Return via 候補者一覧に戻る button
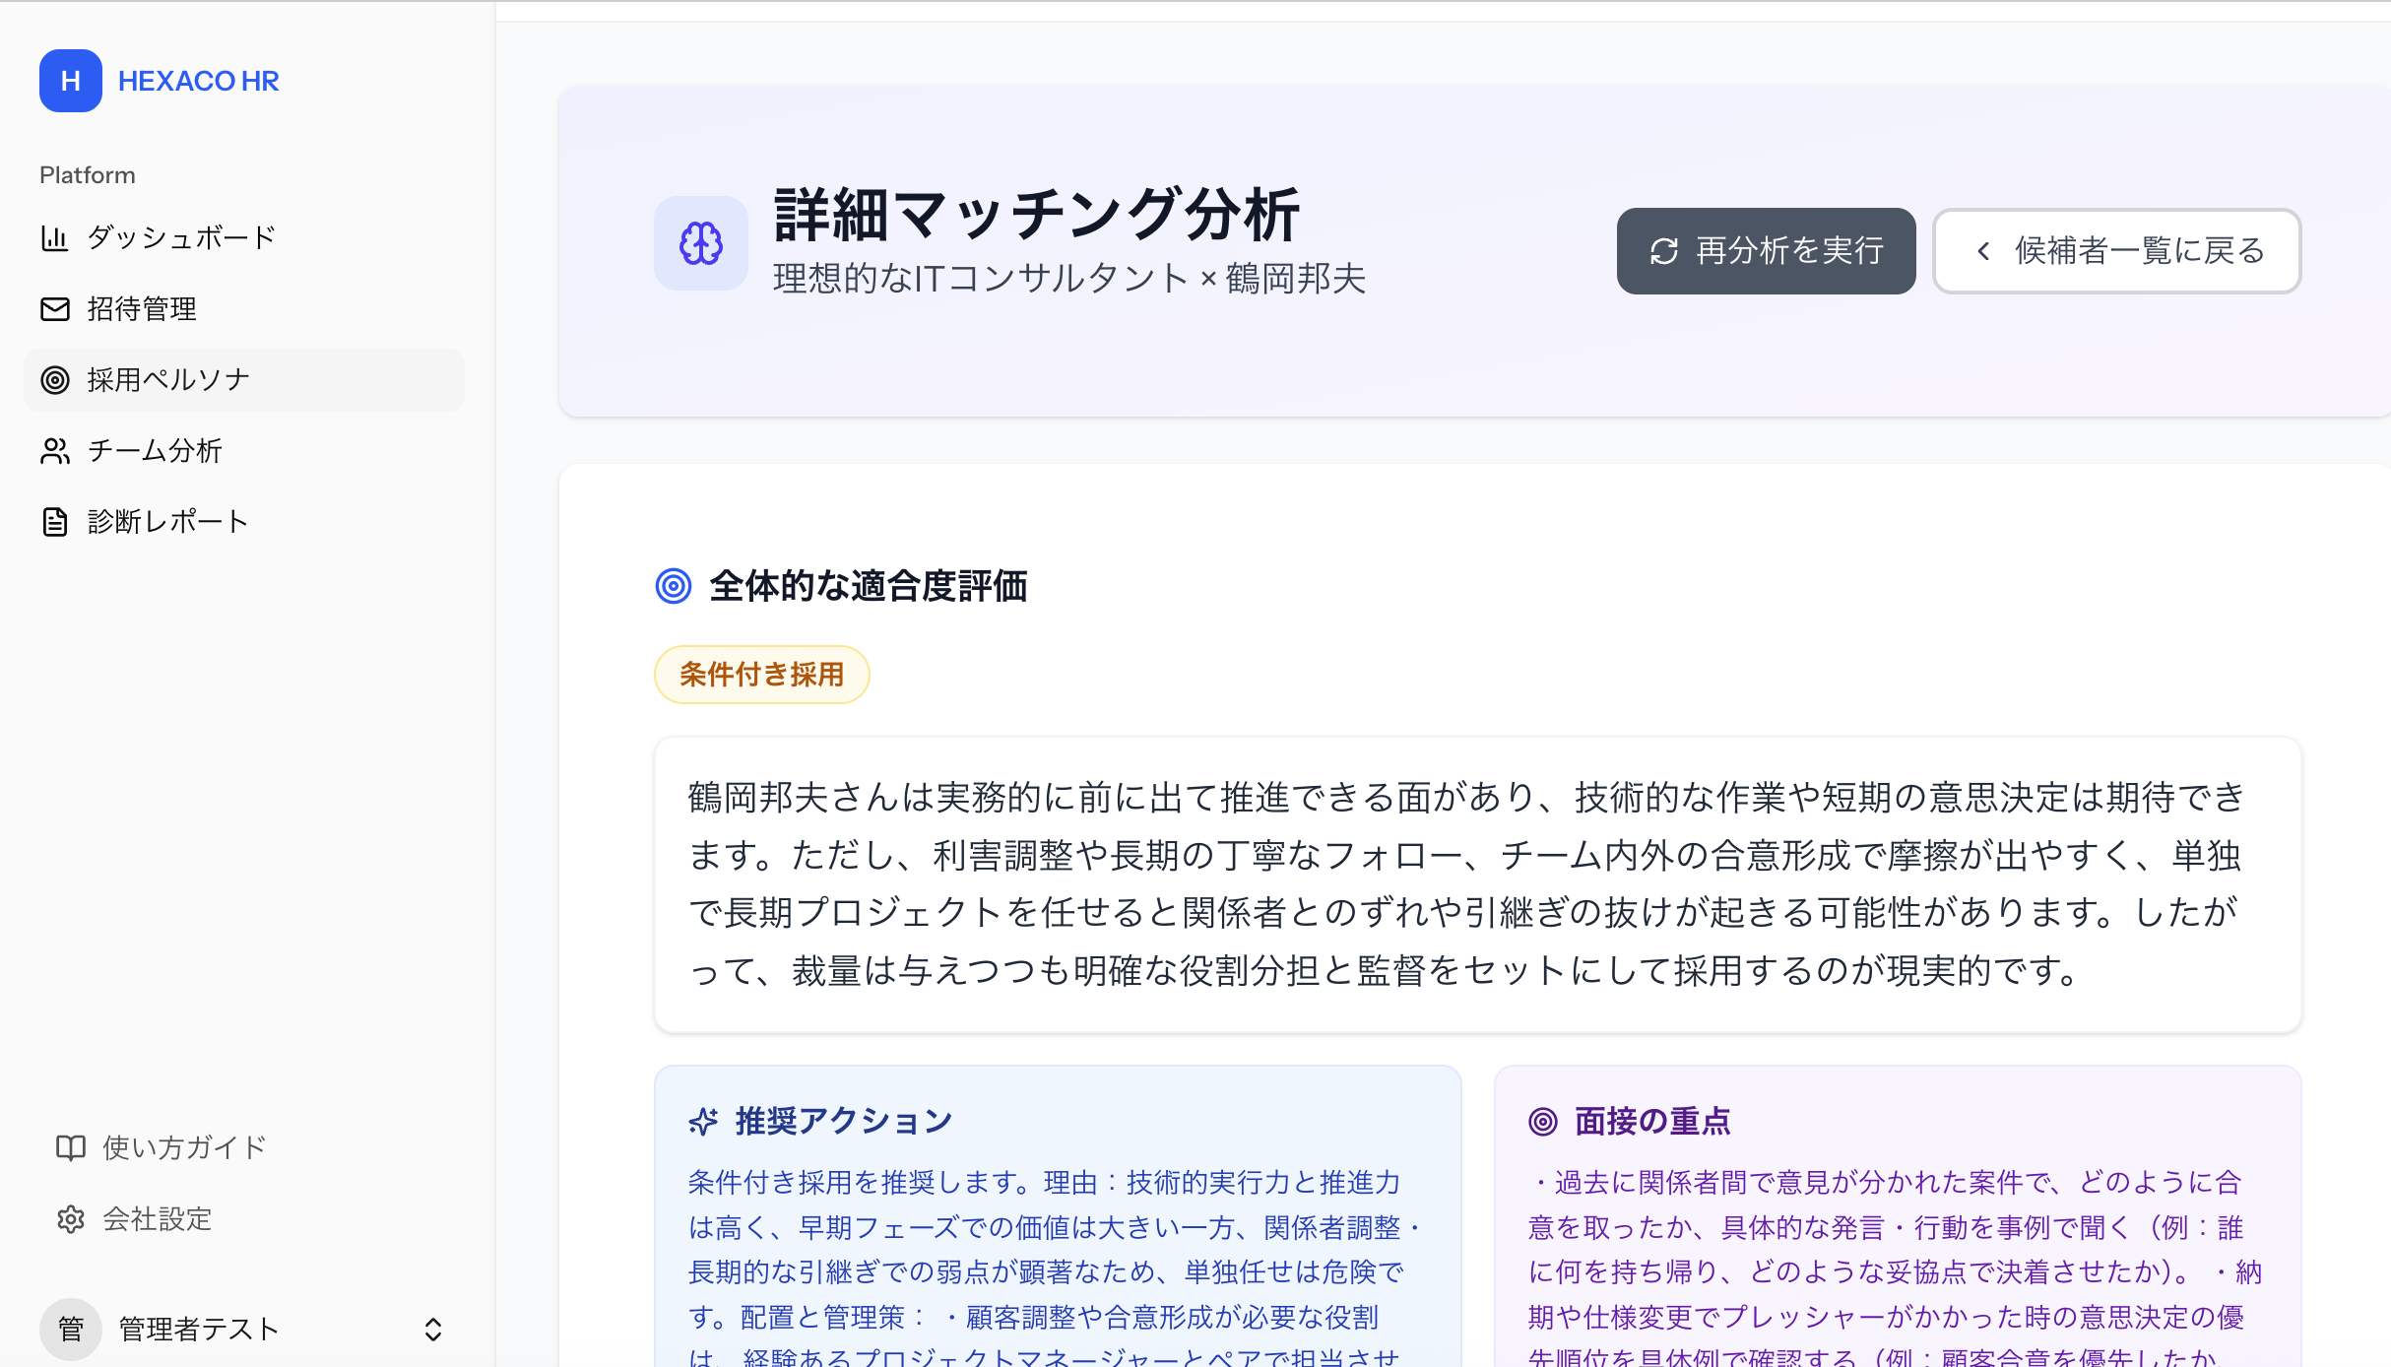 coord(2115,251)
